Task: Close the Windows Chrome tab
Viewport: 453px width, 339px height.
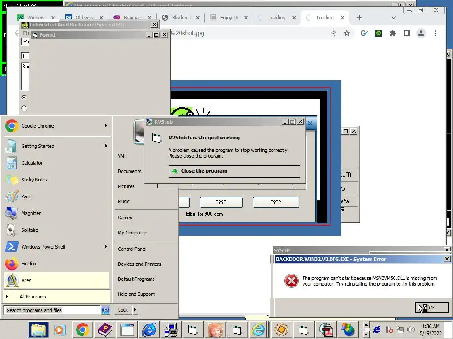Action: [x=53, y=18]
